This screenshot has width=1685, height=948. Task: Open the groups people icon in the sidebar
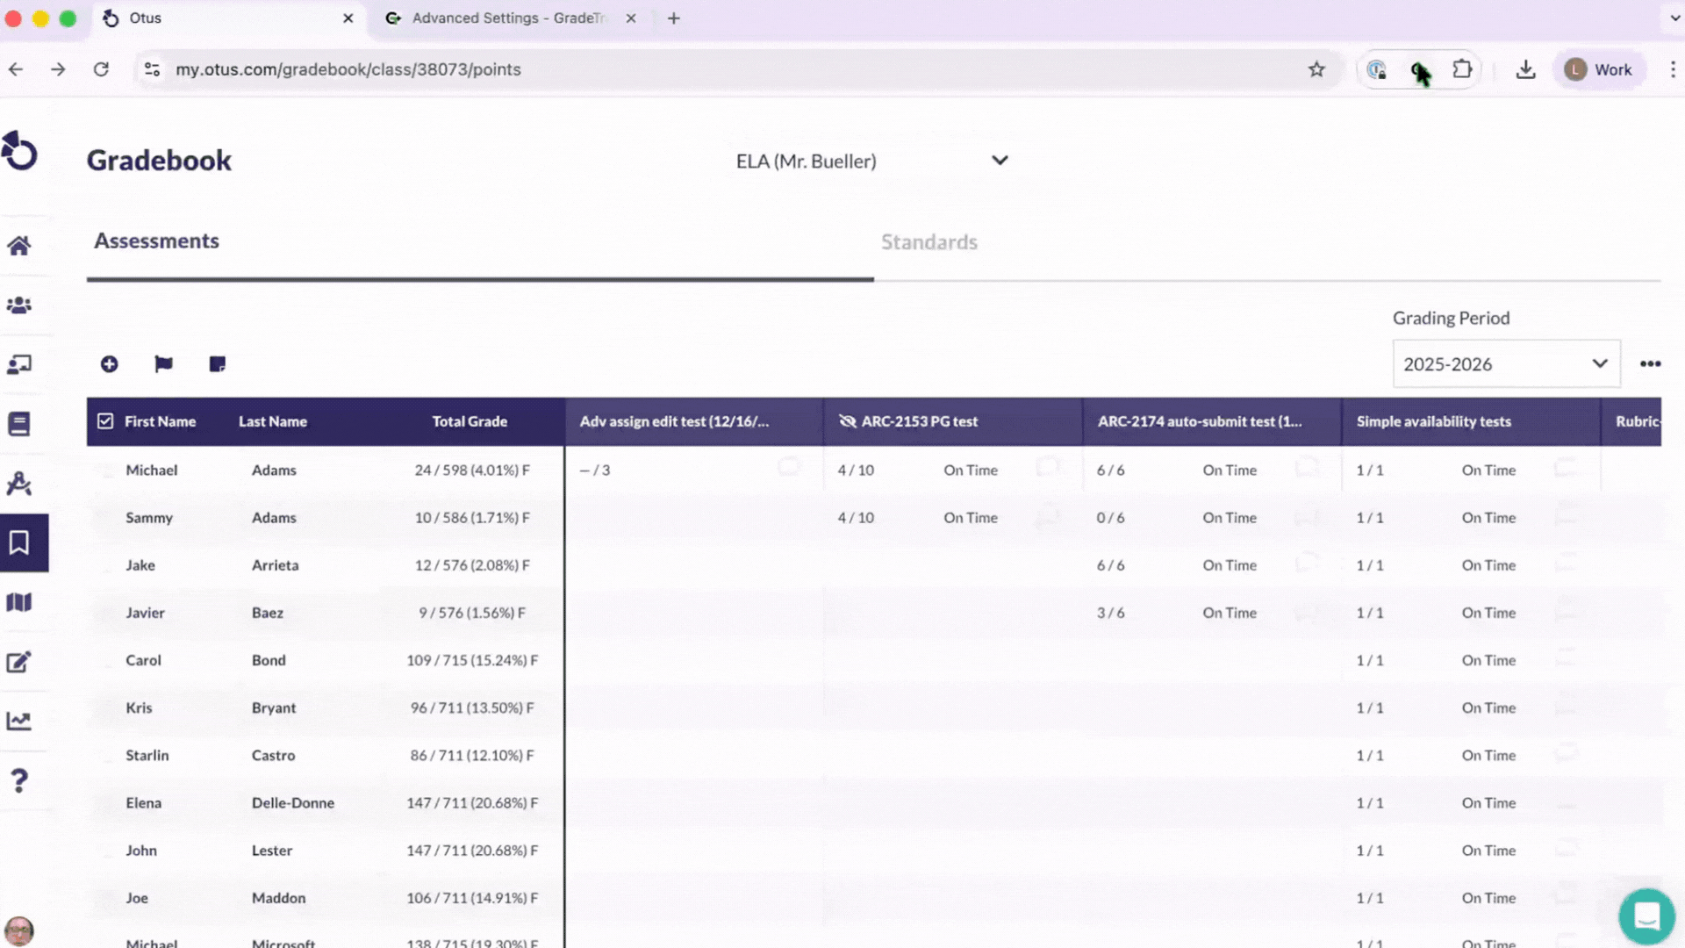pyautogui.click(x=19, y=305)
